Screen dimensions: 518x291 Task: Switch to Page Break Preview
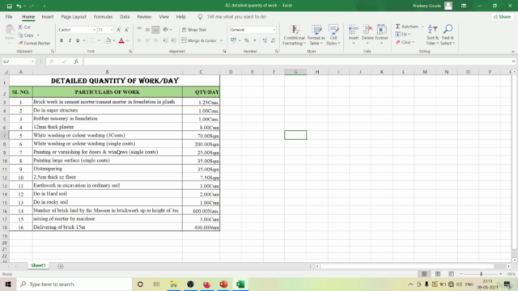(x=452, y=274)
